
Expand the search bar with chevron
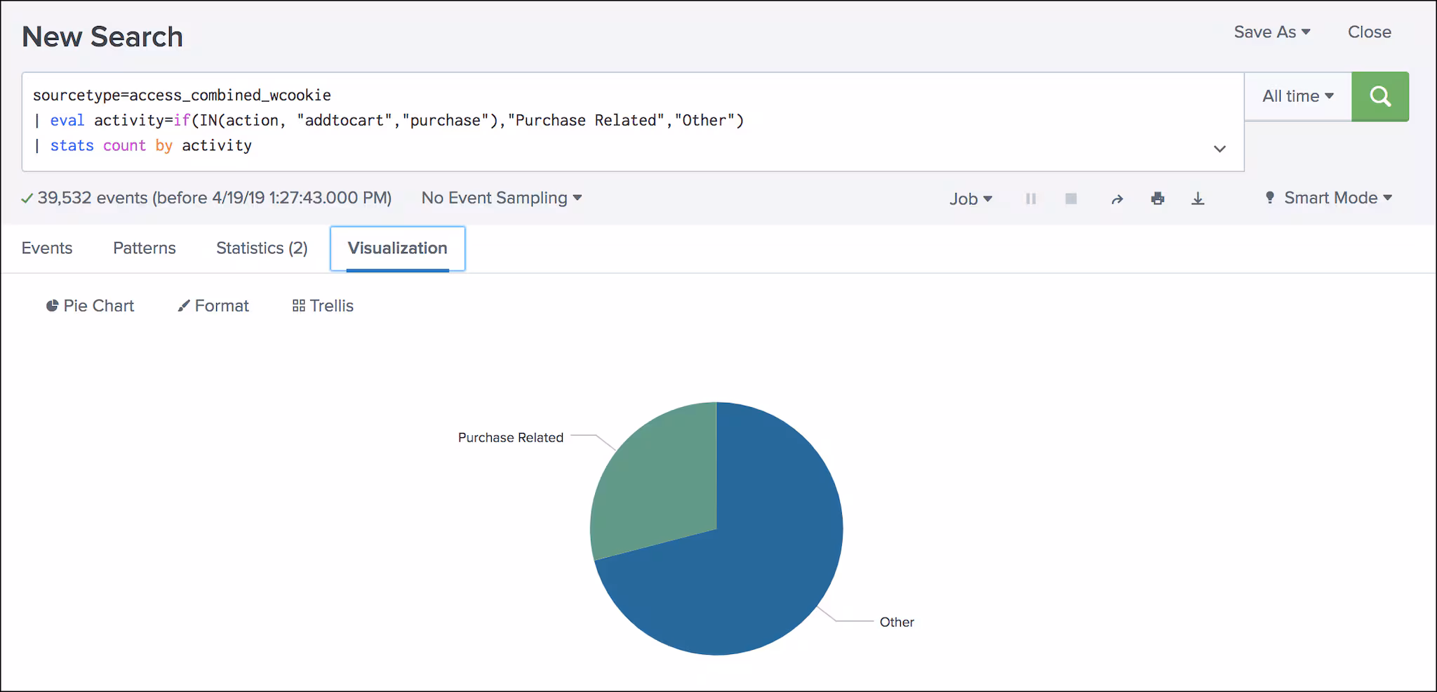1219,149
